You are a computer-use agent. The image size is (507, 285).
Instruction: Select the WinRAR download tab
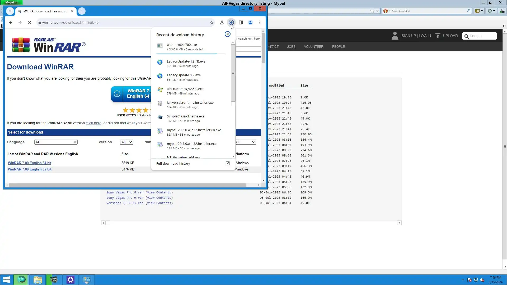45,11
